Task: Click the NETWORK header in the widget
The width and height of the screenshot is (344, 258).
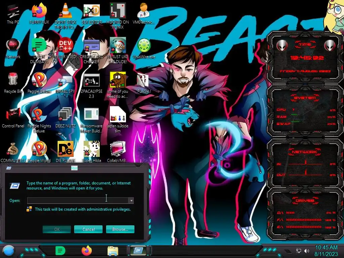Action: click(304, 152)
